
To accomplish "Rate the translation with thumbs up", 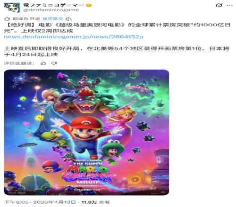I will (x=43, y=64).
